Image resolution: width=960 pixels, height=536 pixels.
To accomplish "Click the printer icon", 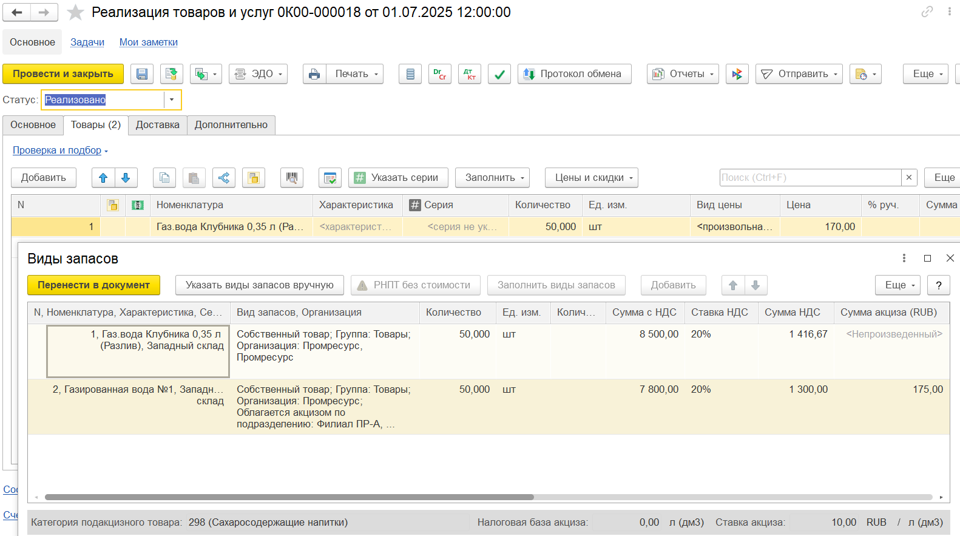I will (314, 74).
